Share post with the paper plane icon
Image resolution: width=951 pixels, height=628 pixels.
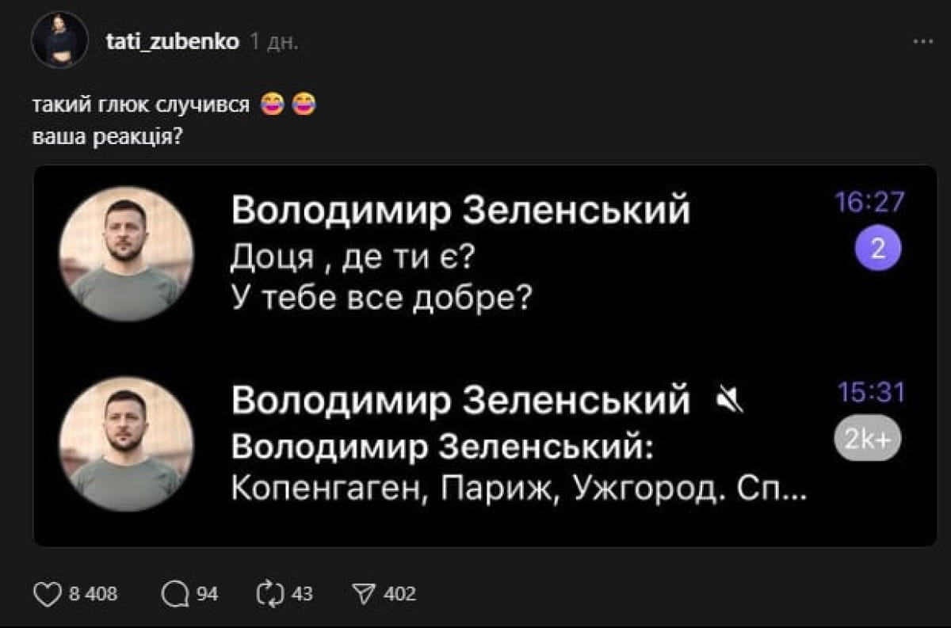point(362,594)
